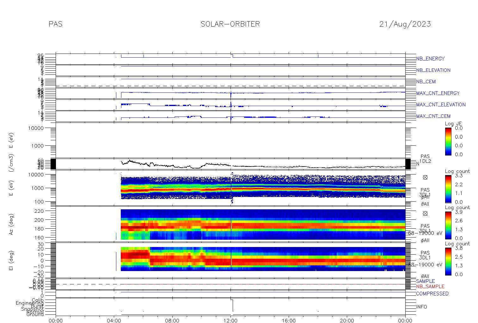Click the 12:00 time axis tick label
Viewport: 478px width, 323px height.
[x=230, y=320]
